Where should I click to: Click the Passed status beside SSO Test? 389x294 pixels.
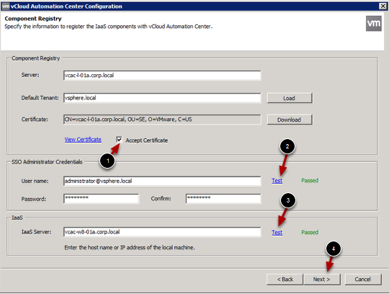tap(310, 181)
